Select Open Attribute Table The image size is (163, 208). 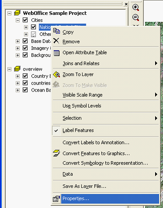tap(106, 53)
